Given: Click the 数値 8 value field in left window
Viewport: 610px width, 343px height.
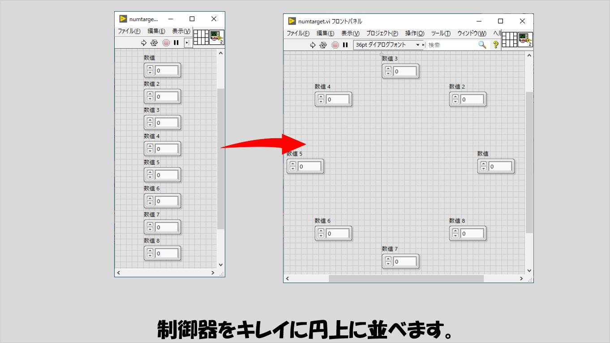Looking at the screenshot, I should [167, 254].
